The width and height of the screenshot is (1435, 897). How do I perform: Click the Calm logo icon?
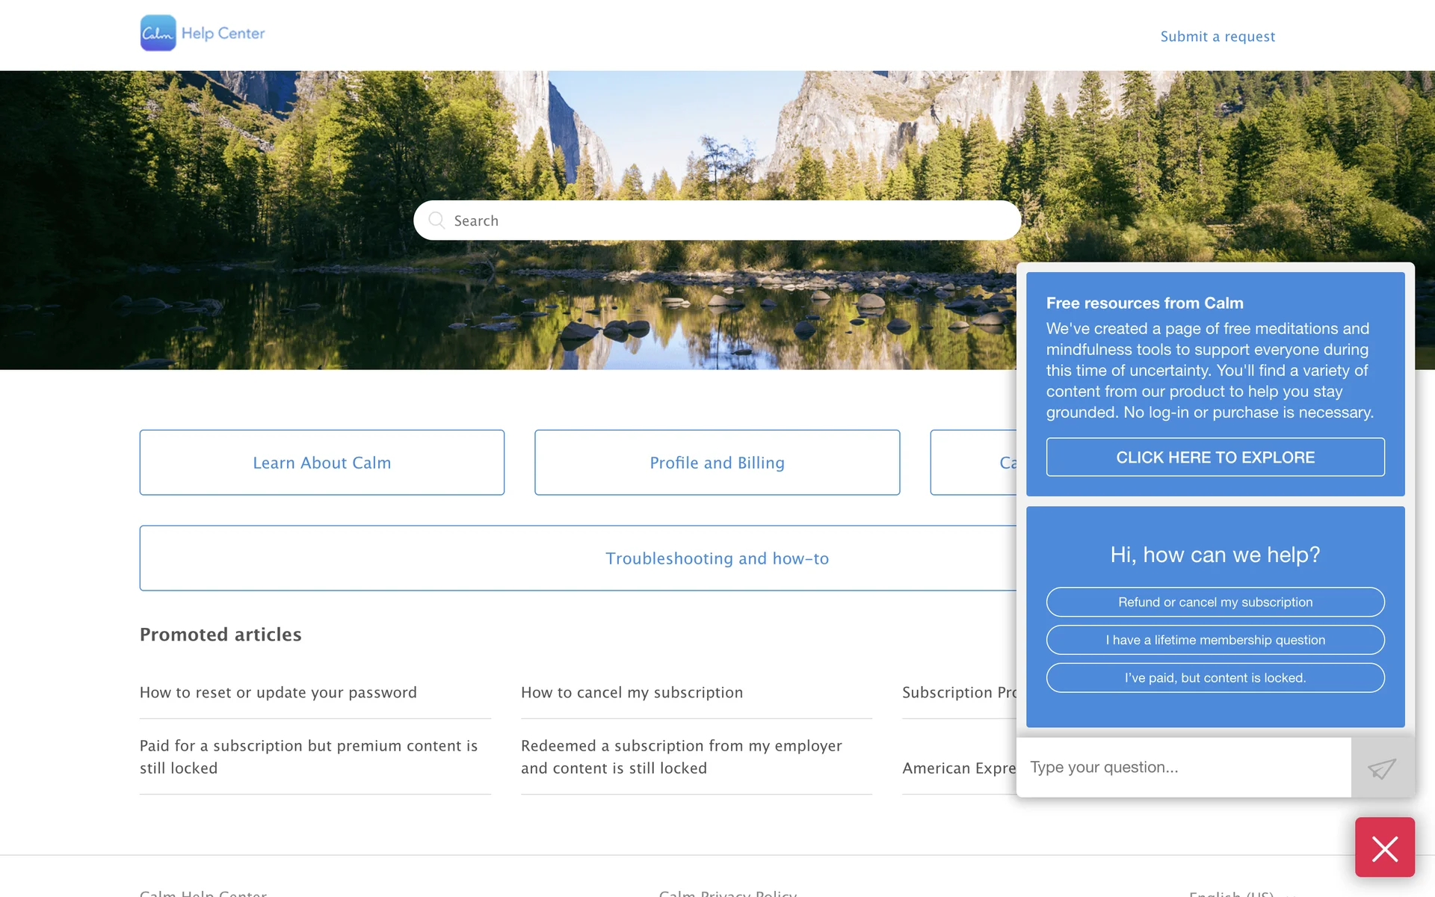click(x=158, y=34)
